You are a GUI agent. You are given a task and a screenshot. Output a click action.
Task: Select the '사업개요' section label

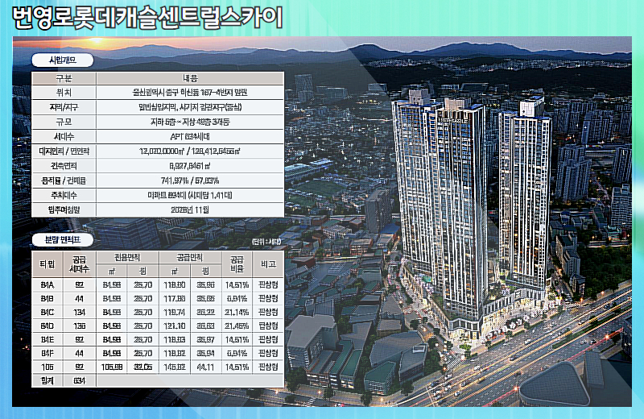[x=63, y=60]
